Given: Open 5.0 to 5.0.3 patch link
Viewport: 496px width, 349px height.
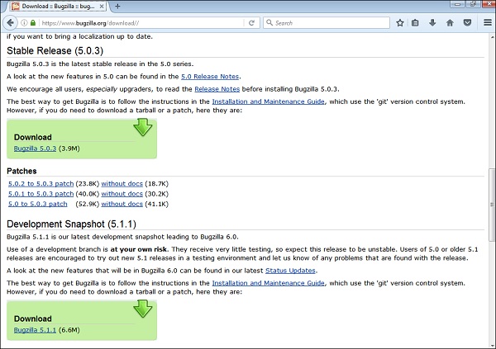Looking at the screenshot, I should (x=38, y=204).
